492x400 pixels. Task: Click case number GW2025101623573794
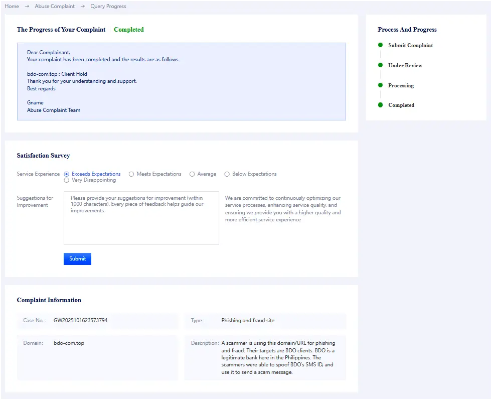pos(81,320)
